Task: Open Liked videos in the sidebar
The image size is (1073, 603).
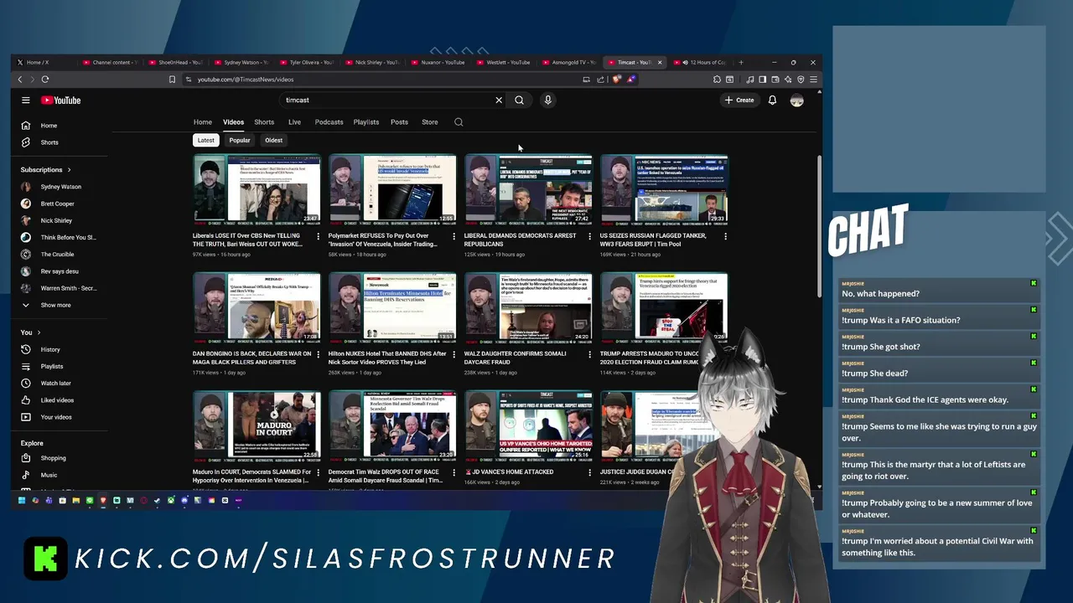Action: click(x=63, y=400)
